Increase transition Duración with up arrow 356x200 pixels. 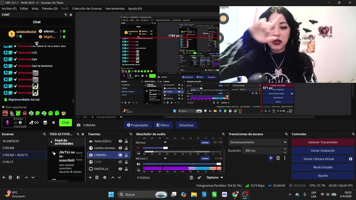(x=285, y=149)
